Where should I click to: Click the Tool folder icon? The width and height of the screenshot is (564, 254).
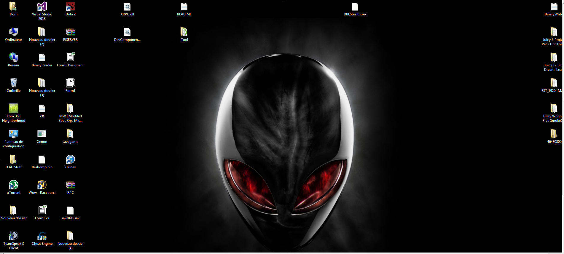184,32
